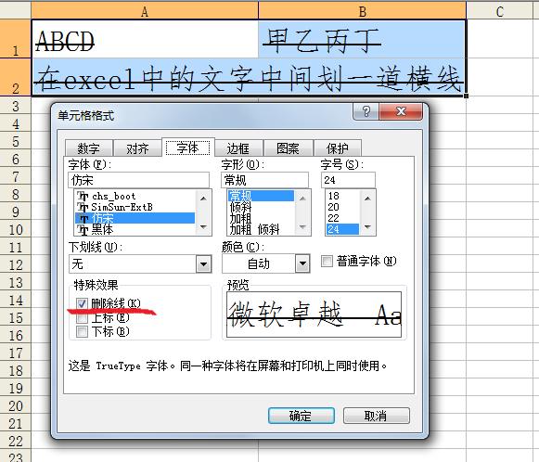This screenshot has height=462, width=539.
Task: Choose font size 24 in list
Action: [x=342, y=229]
